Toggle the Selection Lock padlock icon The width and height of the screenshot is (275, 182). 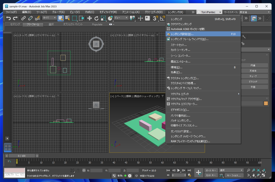point(78,170)
